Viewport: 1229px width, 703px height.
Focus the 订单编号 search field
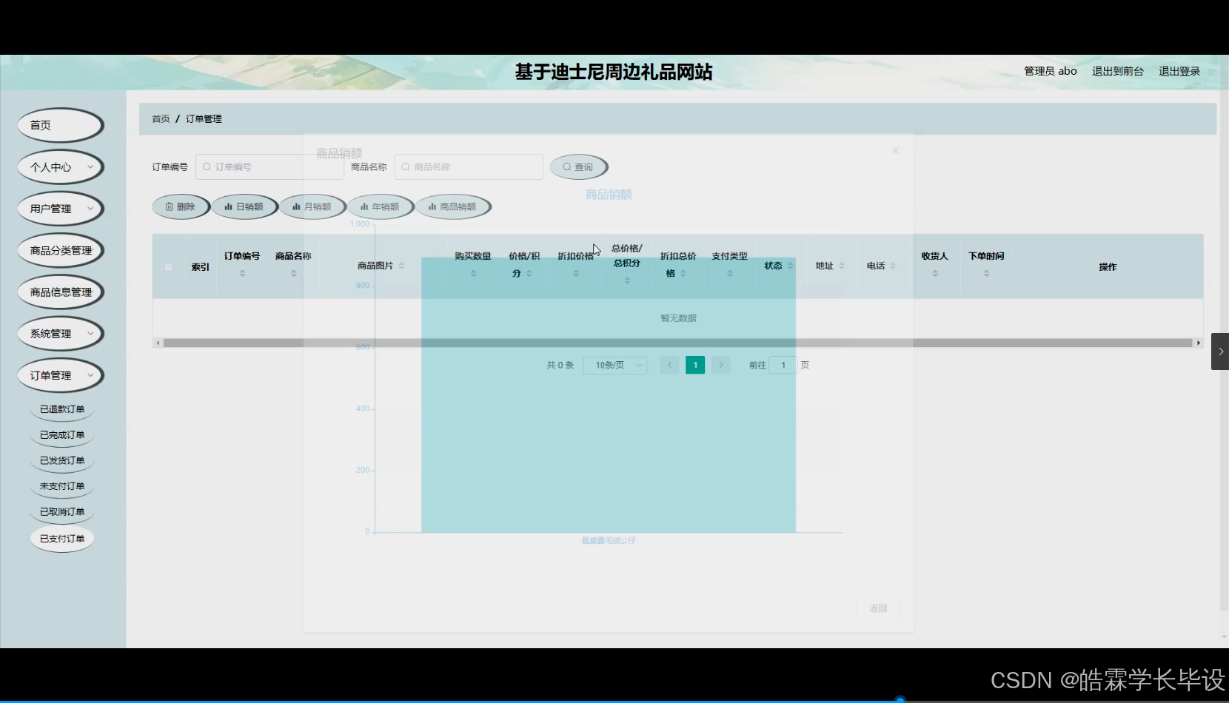pyautogui.click(x=269, y=167)
